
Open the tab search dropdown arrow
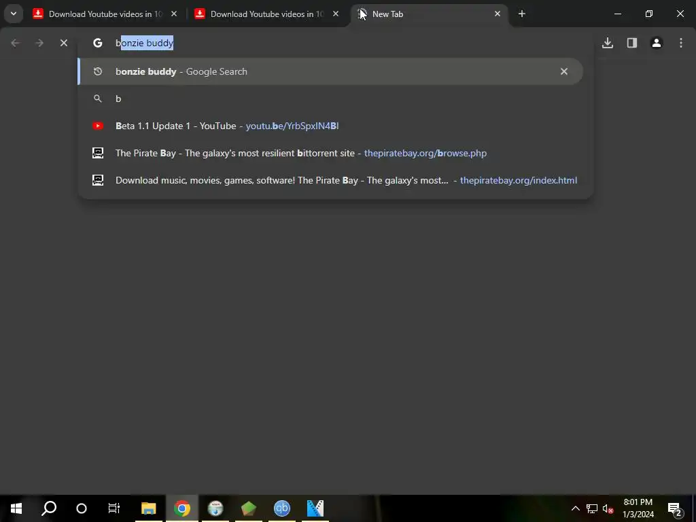click(14, 14)
